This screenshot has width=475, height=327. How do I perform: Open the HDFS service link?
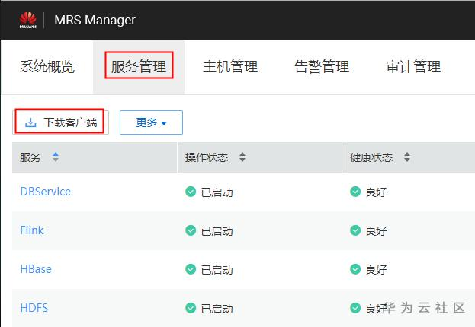(34, 308)
